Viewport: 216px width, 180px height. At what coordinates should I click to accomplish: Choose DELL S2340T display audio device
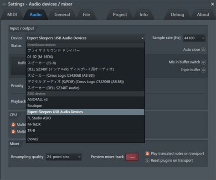click(85, 69)
